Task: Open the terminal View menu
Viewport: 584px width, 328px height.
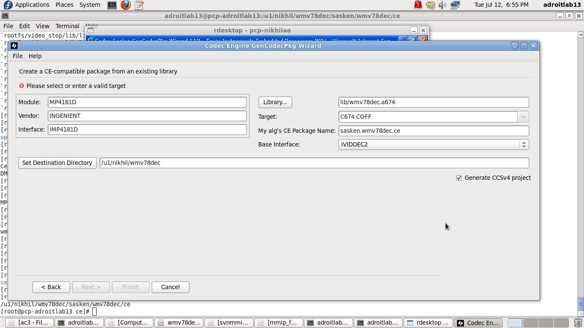Action: click(x=42, y=26)
